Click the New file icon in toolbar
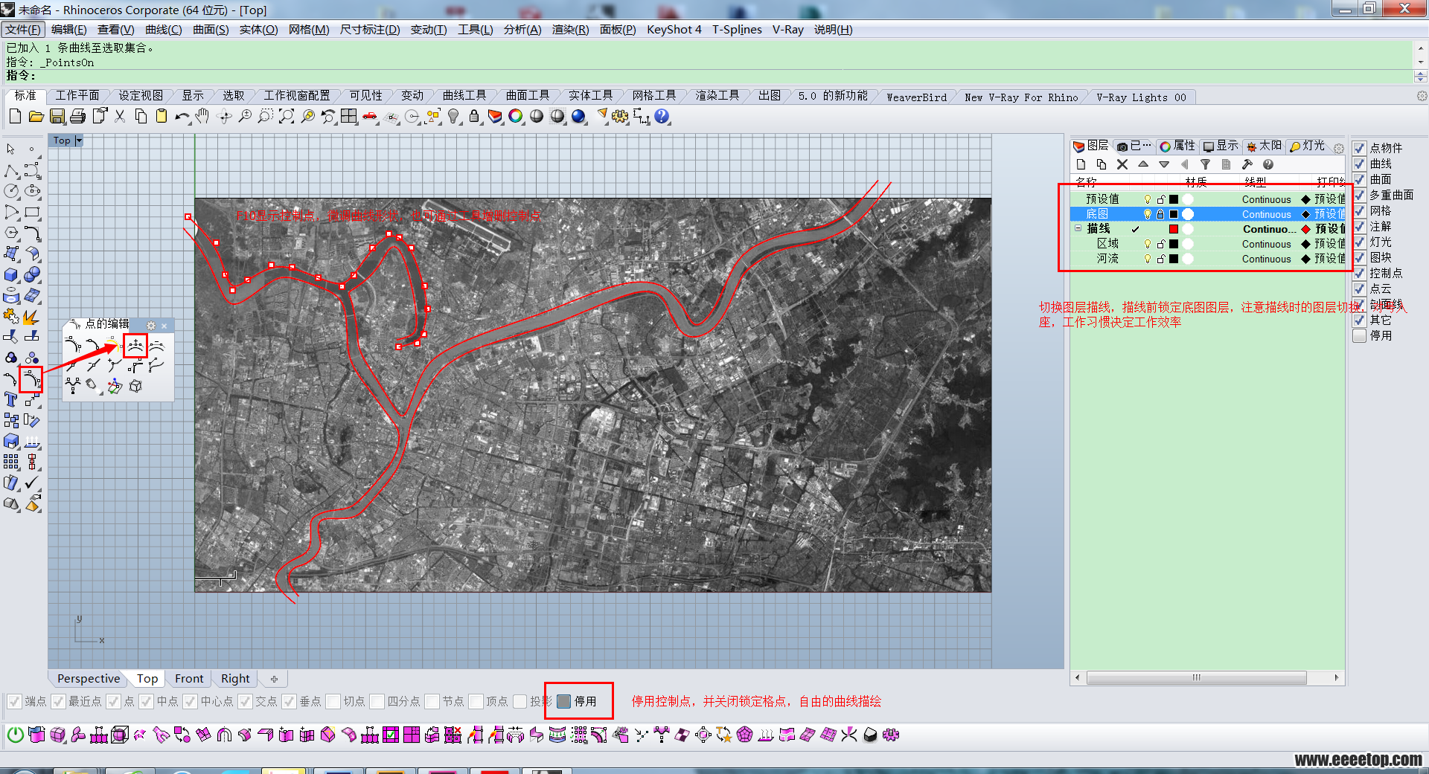Screen dimensions: 1429x774 pos(15,117)
